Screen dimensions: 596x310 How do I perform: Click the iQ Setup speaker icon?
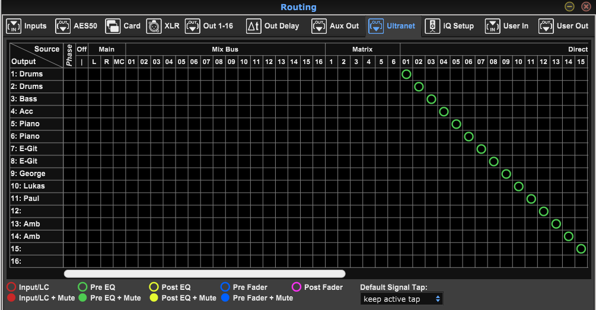(432, 26)
